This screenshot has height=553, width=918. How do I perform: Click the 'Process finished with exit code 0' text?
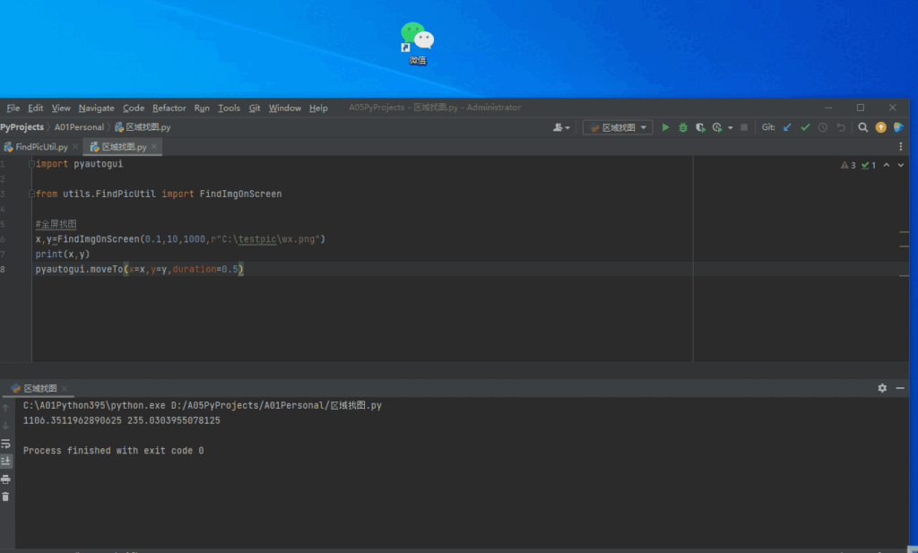click(x=114, y=451)
